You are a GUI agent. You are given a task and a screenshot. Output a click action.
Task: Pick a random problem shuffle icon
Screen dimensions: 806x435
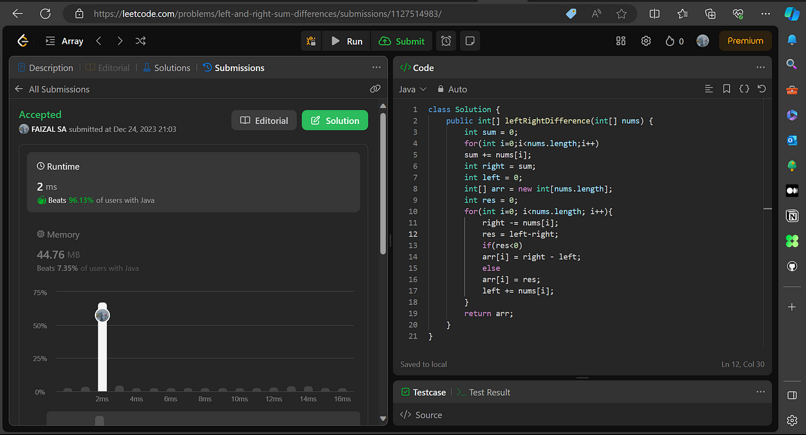point(140,41)
